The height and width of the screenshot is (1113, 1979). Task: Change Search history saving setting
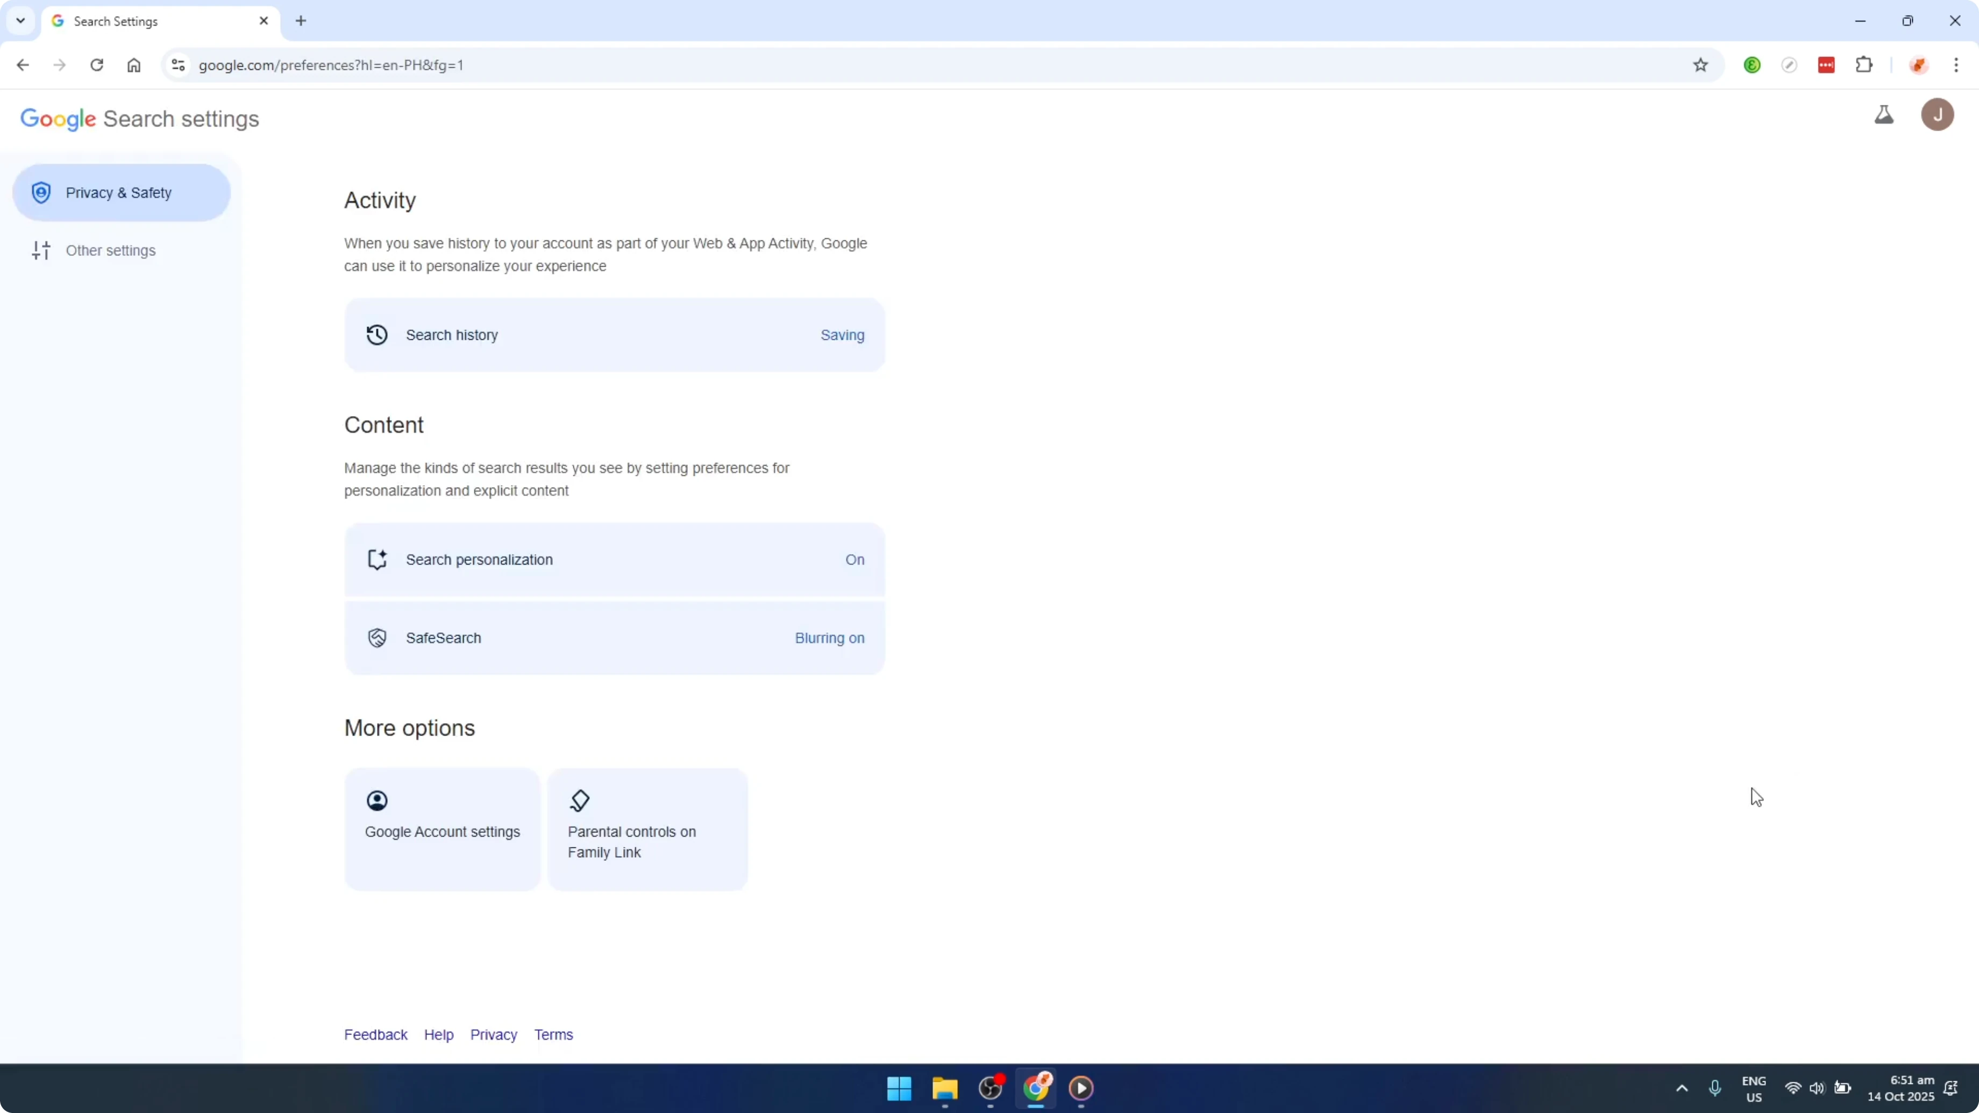coord(615,335)
